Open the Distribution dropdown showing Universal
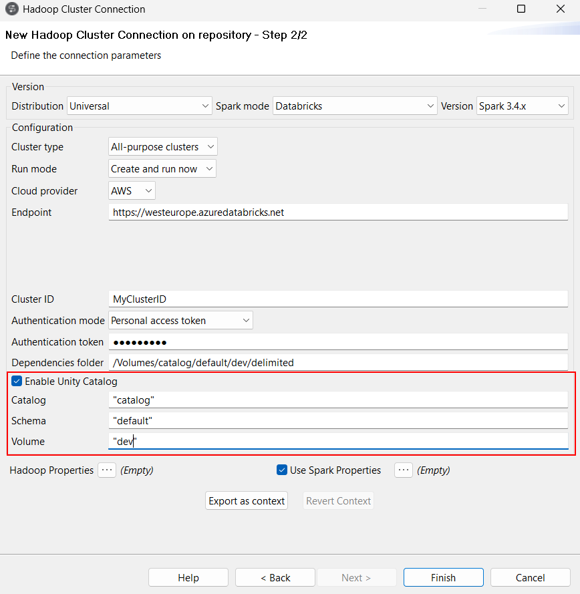Screen dimensions: 580x594 pyautogui.click(x=139, y=106)
